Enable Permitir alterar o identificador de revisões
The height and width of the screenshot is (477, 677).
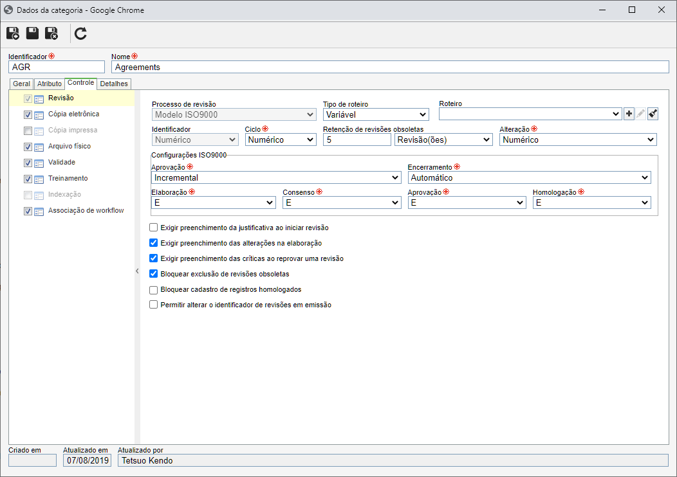coord(153,305)
